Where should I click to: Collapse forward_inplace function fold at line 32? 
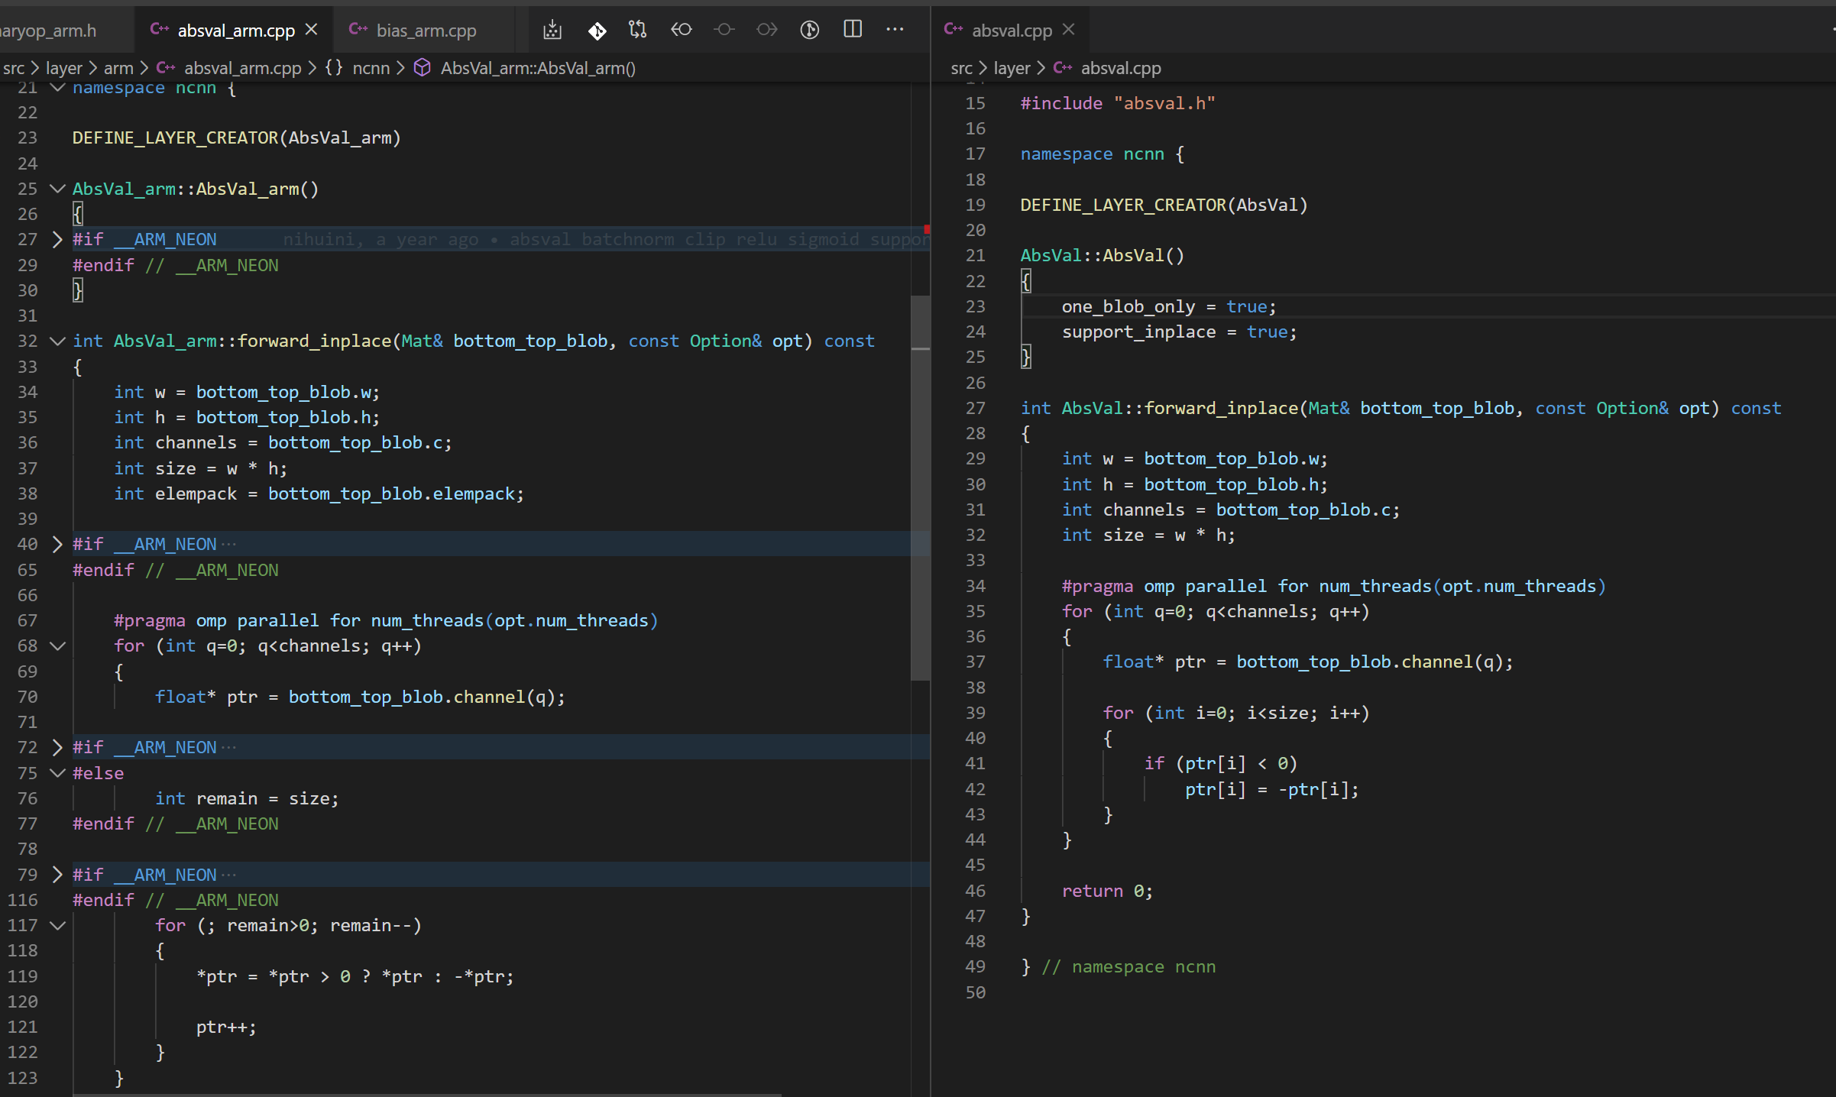(x=57, y=341)
